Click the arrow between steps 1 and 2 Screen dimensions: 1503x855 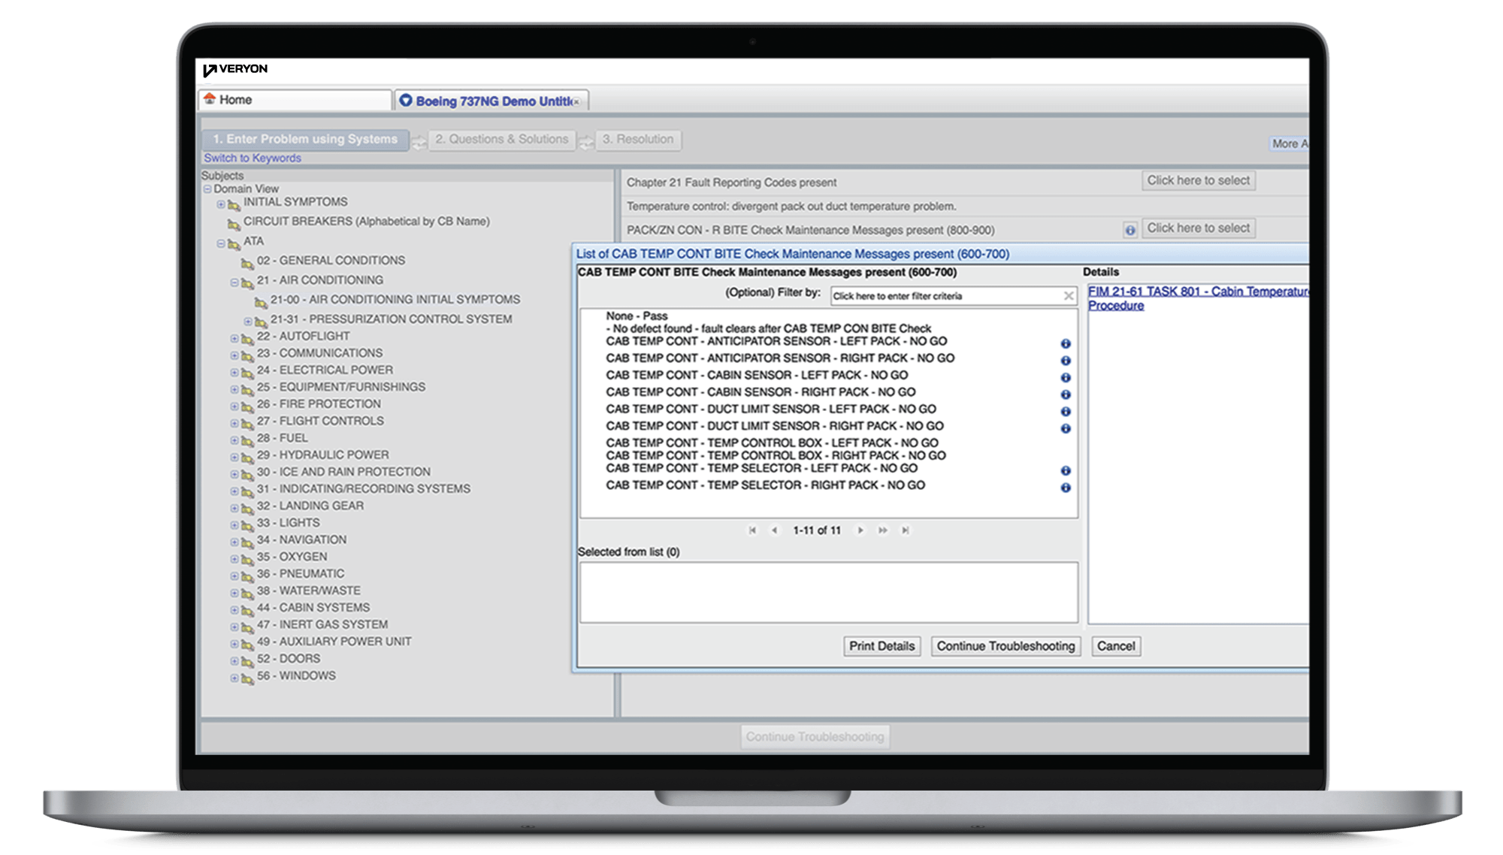[x=419, y=142]
